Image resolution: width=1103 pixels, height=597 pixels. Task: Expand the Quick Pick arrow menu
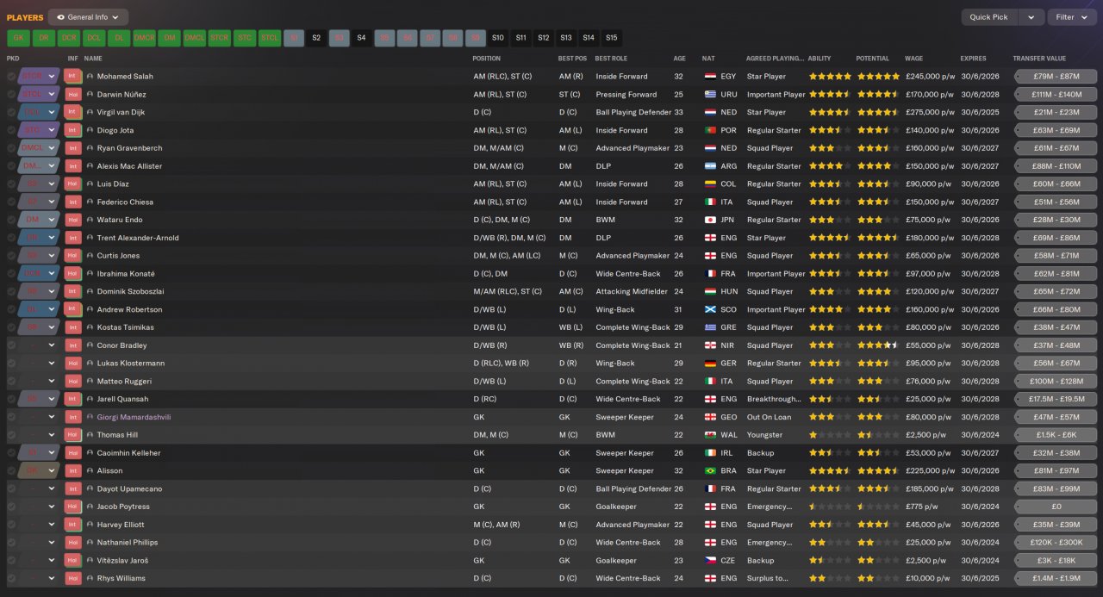(1031, 17)
